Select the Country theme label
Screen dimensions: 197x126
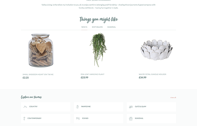coord(33,106)
